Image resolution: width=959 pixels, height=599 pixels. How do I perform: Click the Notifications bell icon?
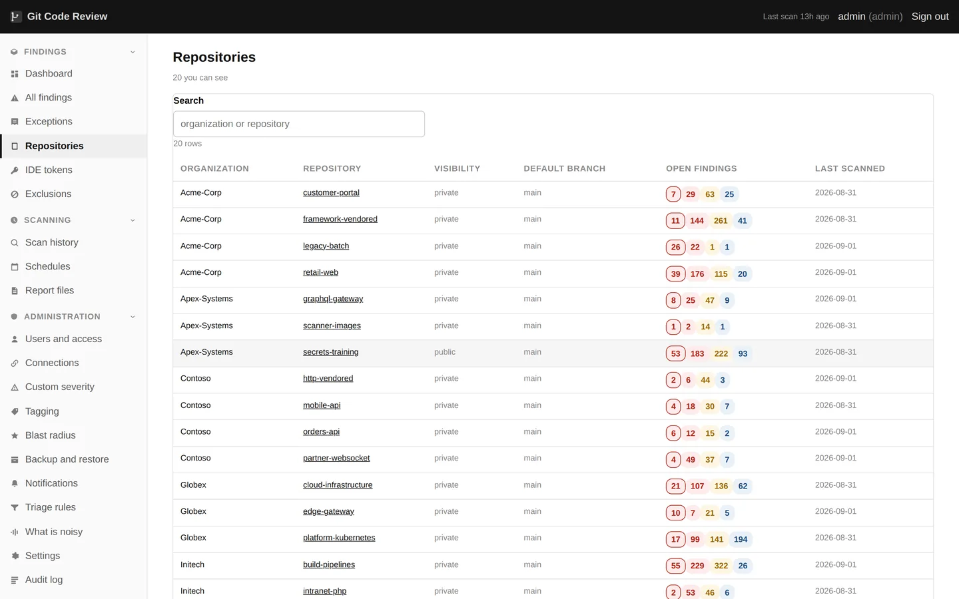pyautogui.click(x=15, y=484)
